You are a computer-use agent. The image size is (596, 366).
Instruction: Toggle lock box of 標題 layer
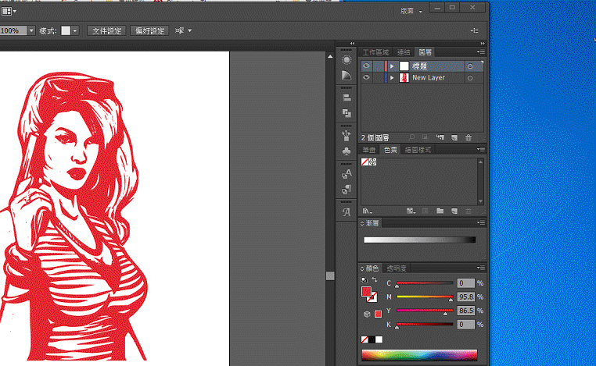(x=379, y=66)
